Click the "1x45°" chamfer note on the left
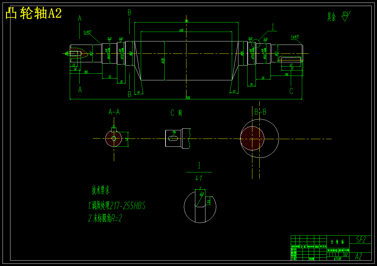This screenshot has width=377, height=266. pos(87,32)
